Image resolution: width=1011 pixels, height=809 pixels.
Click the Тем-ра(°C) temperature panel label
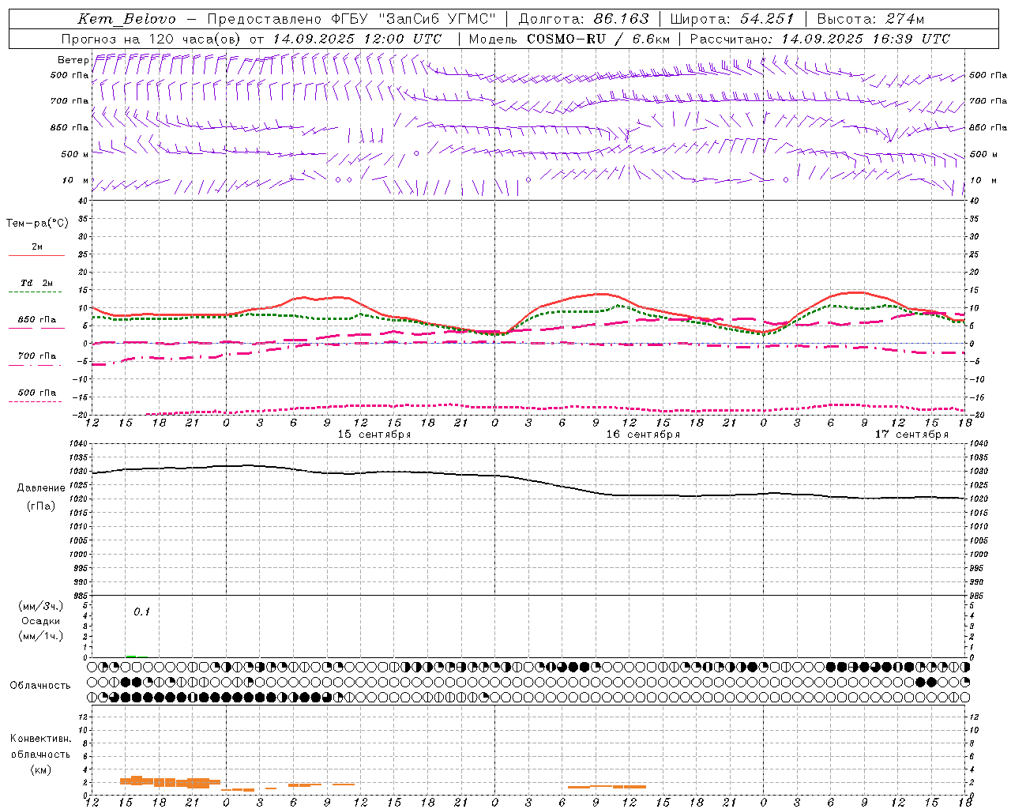tap(37, 224)
